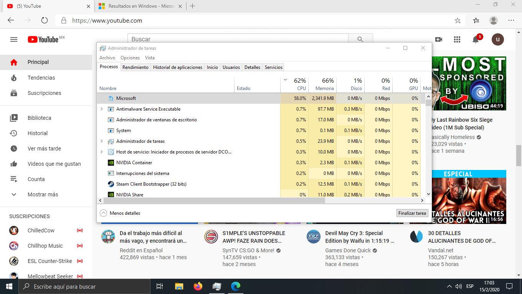Click Task Manager horizontal scrollbar

(214, 200)
